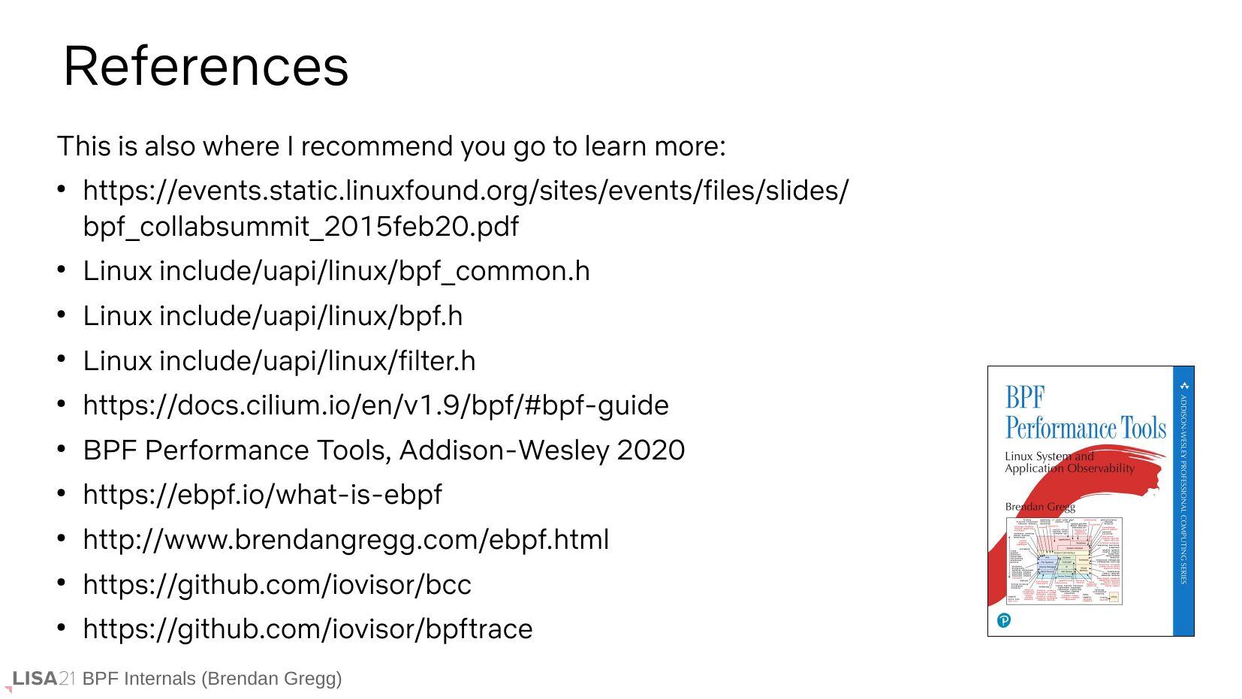This screenshot has height=699, width=1242.
Task: Click the BPF Performance Tools, Addison-Wesley 2020 entry
Action: click(384, 450)
